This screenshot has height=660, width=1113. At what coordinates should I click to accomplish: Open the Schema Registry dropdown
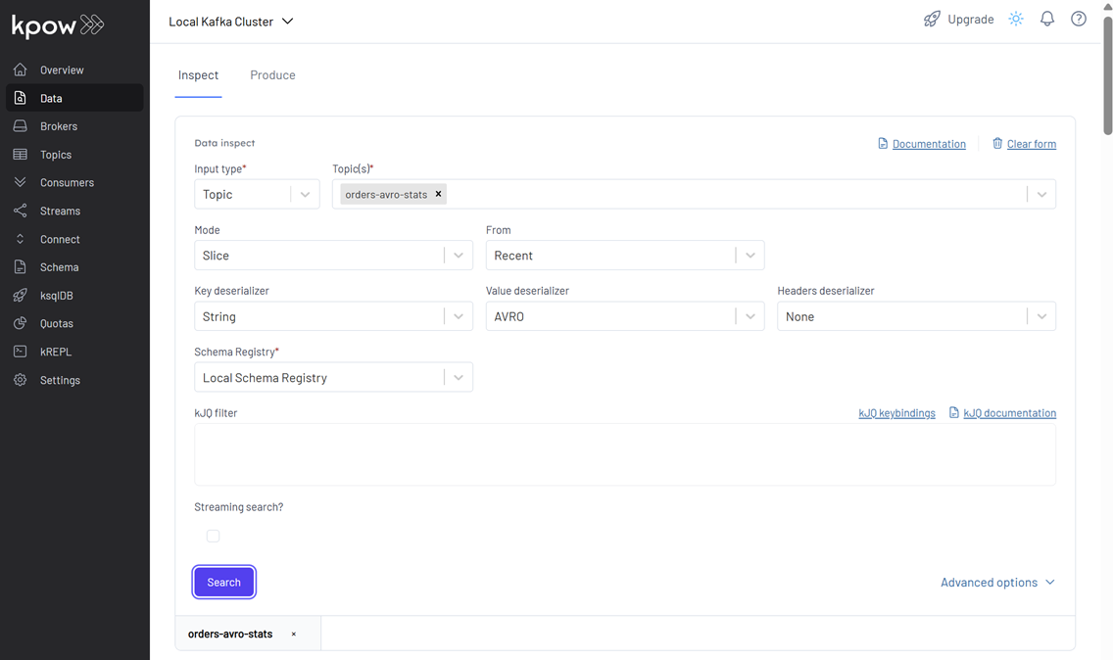(x=334, y=377)
